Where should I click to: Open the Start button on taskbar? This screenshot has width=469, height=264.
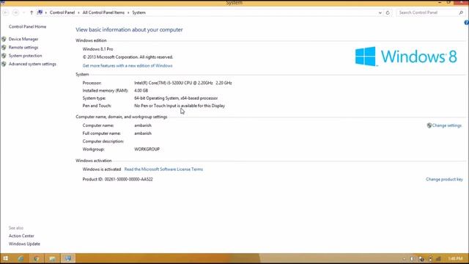click(x=6, y=258)
